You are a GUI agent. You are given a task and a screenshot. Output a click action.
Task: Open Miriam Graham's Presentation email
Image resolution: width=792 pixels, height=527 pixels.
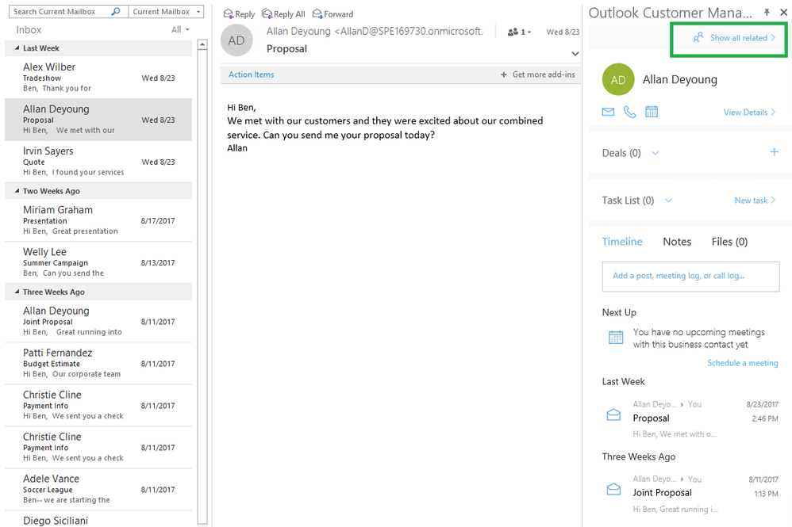(98, 220)
